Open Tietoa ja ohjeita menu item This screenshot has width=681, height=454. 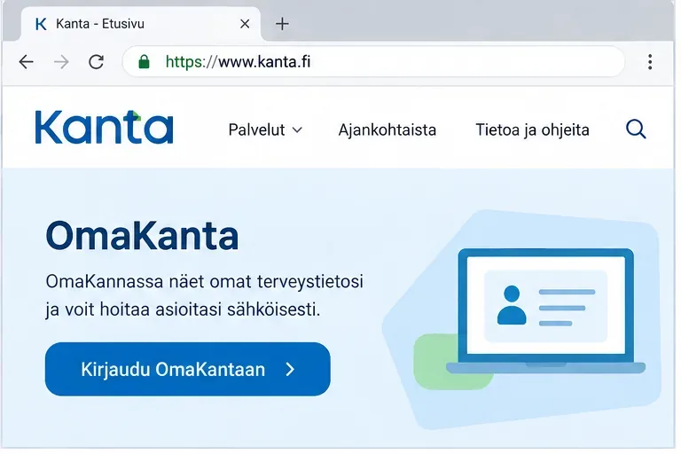532,129
